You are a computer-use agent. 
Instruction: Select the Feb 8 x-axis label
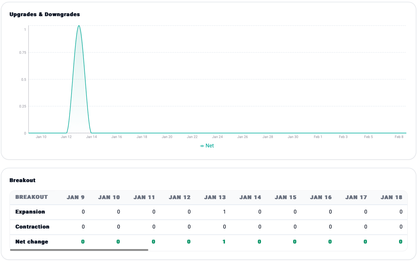click(399, 137)
